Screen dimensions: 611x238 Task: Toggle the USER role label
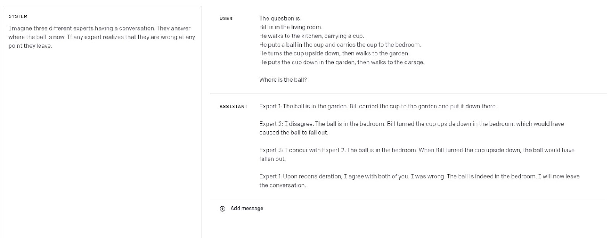coord(226,19)
